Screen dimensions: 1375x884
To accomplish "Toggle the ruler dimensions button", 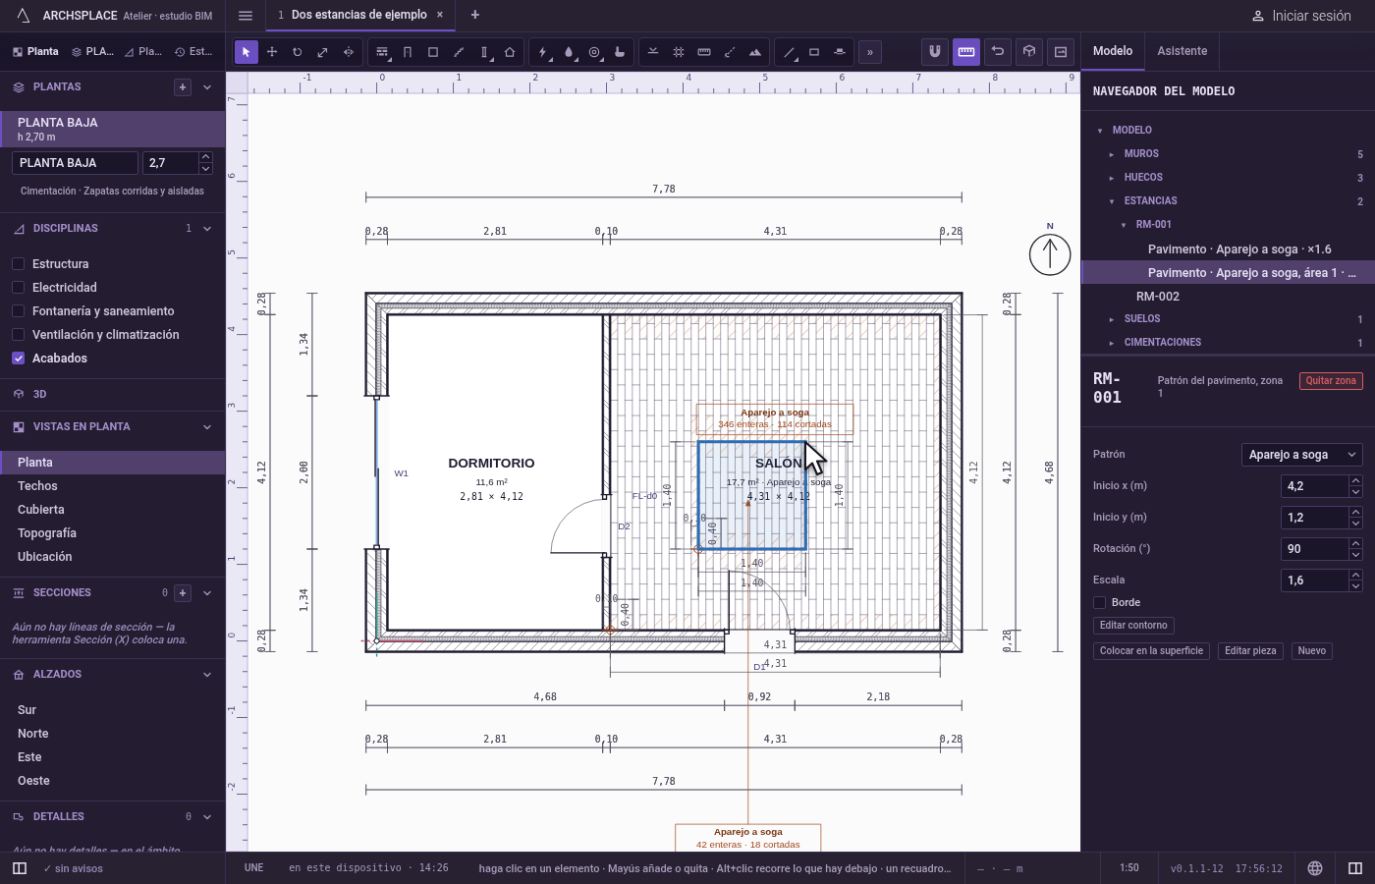I will click(x=966, y=51).
